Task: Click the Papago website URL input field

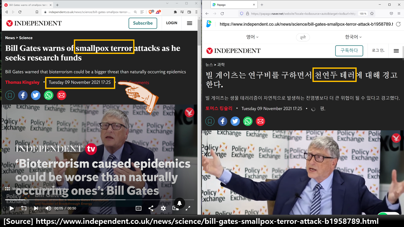Action: coord(306,24)
